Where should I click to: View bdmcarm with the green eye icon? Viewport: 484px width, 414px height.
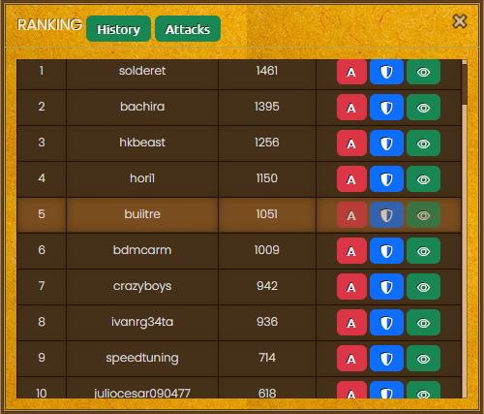[x=423, y=251]
